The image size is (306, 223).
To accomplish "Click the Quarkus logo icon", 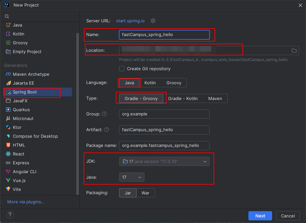I will pyautogui.click(x=8, y=110).
